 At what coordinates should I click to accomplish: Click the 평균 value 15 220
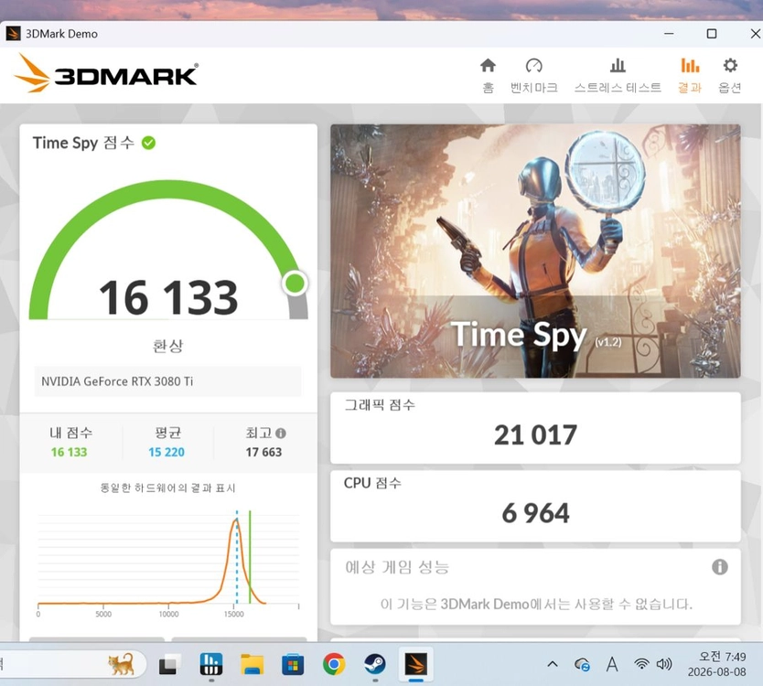[x=167, y=453]
